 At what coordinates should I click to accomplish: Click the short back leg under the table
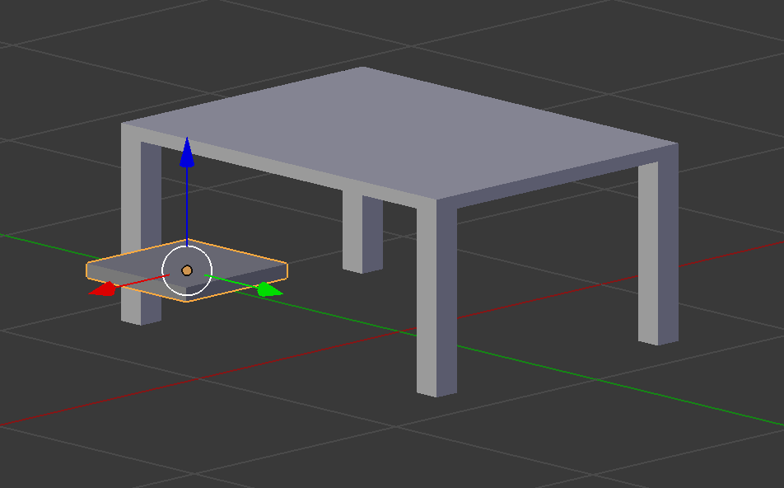pyautogui.click(x=362, y=235)
